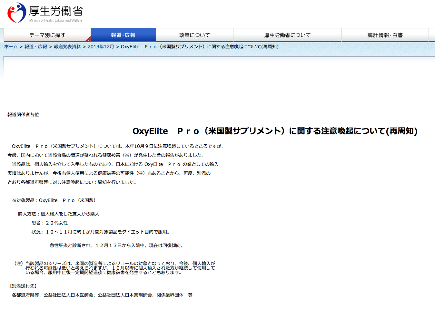Click the main OxyElite Pro headline

coord(275,131)
